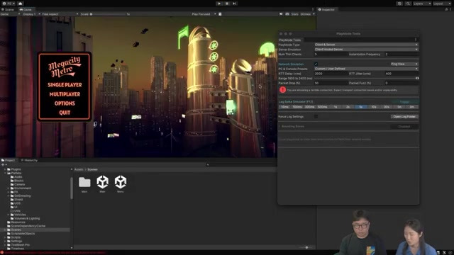The image size is (454, 255).
Task: Open the Free Aspect dropdown
Action: click(x=60, y=14)
